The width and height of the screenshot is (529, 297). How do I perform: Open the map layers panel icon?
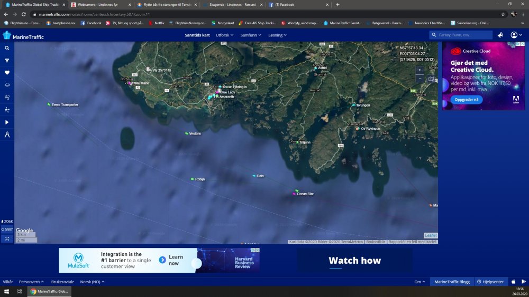point(7,85)
